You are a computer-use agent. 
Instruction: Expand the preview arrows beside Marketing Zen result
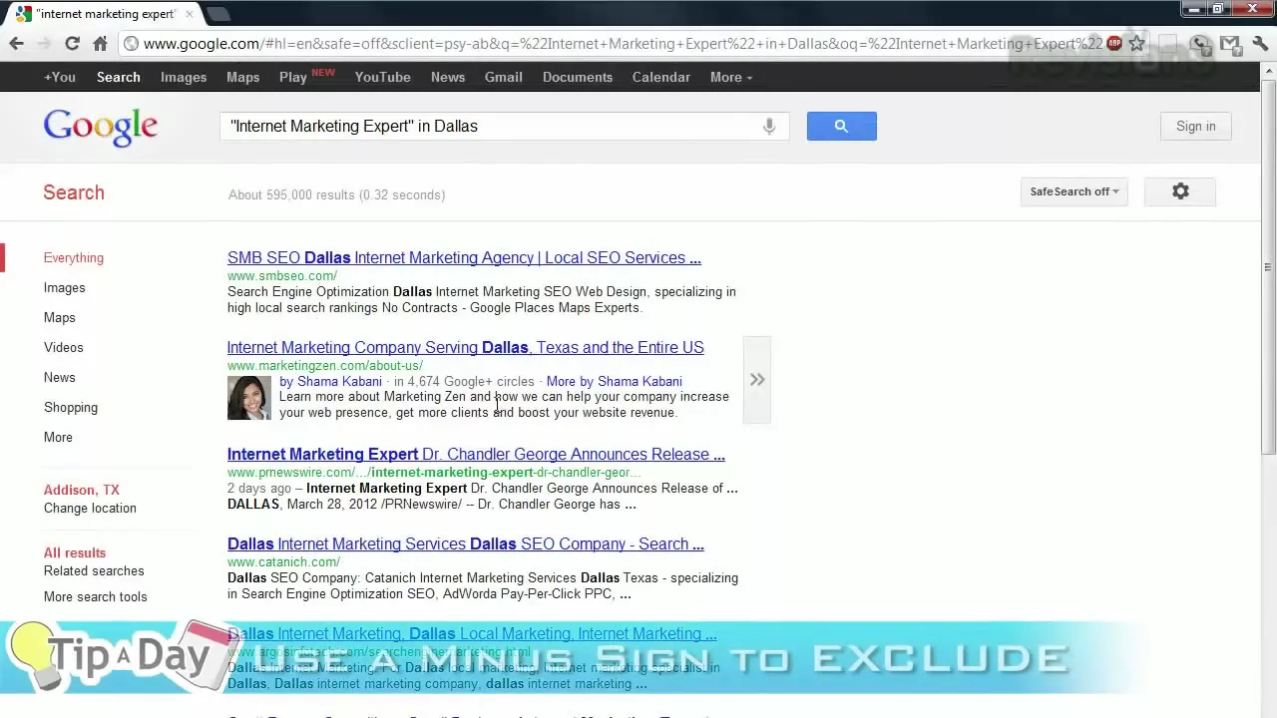click(757, 380)
